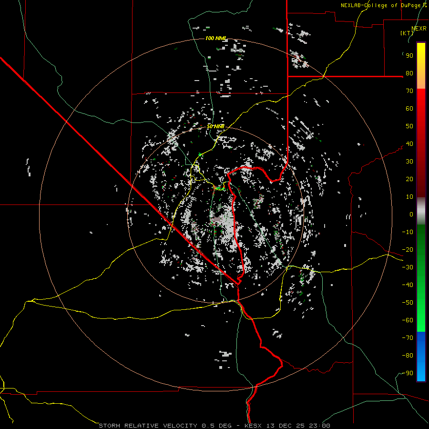Click the 0 value on velocity scale
This screenshot has width=429, height=429.
pos(411,214)
